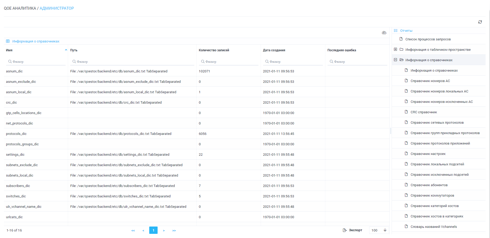Image resolution: width=490 pixels, height=238 pixels.
Task: Sort by Последняя ошибка column header
Action: (342, 50)
